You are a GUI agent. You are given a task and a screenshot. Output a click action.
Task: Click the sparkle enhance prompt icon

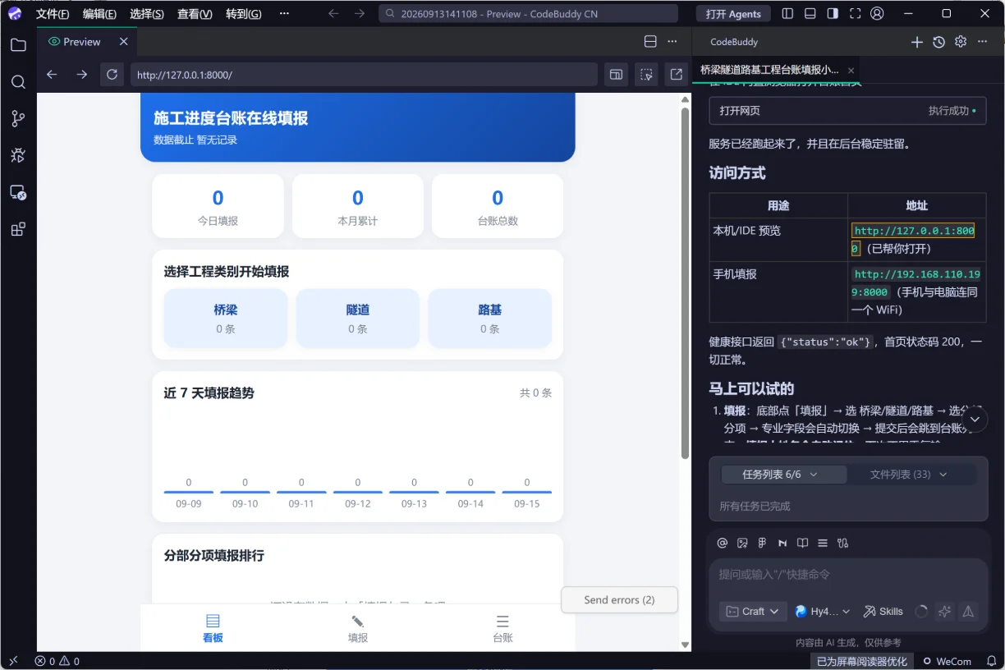(x=944, y=611)
